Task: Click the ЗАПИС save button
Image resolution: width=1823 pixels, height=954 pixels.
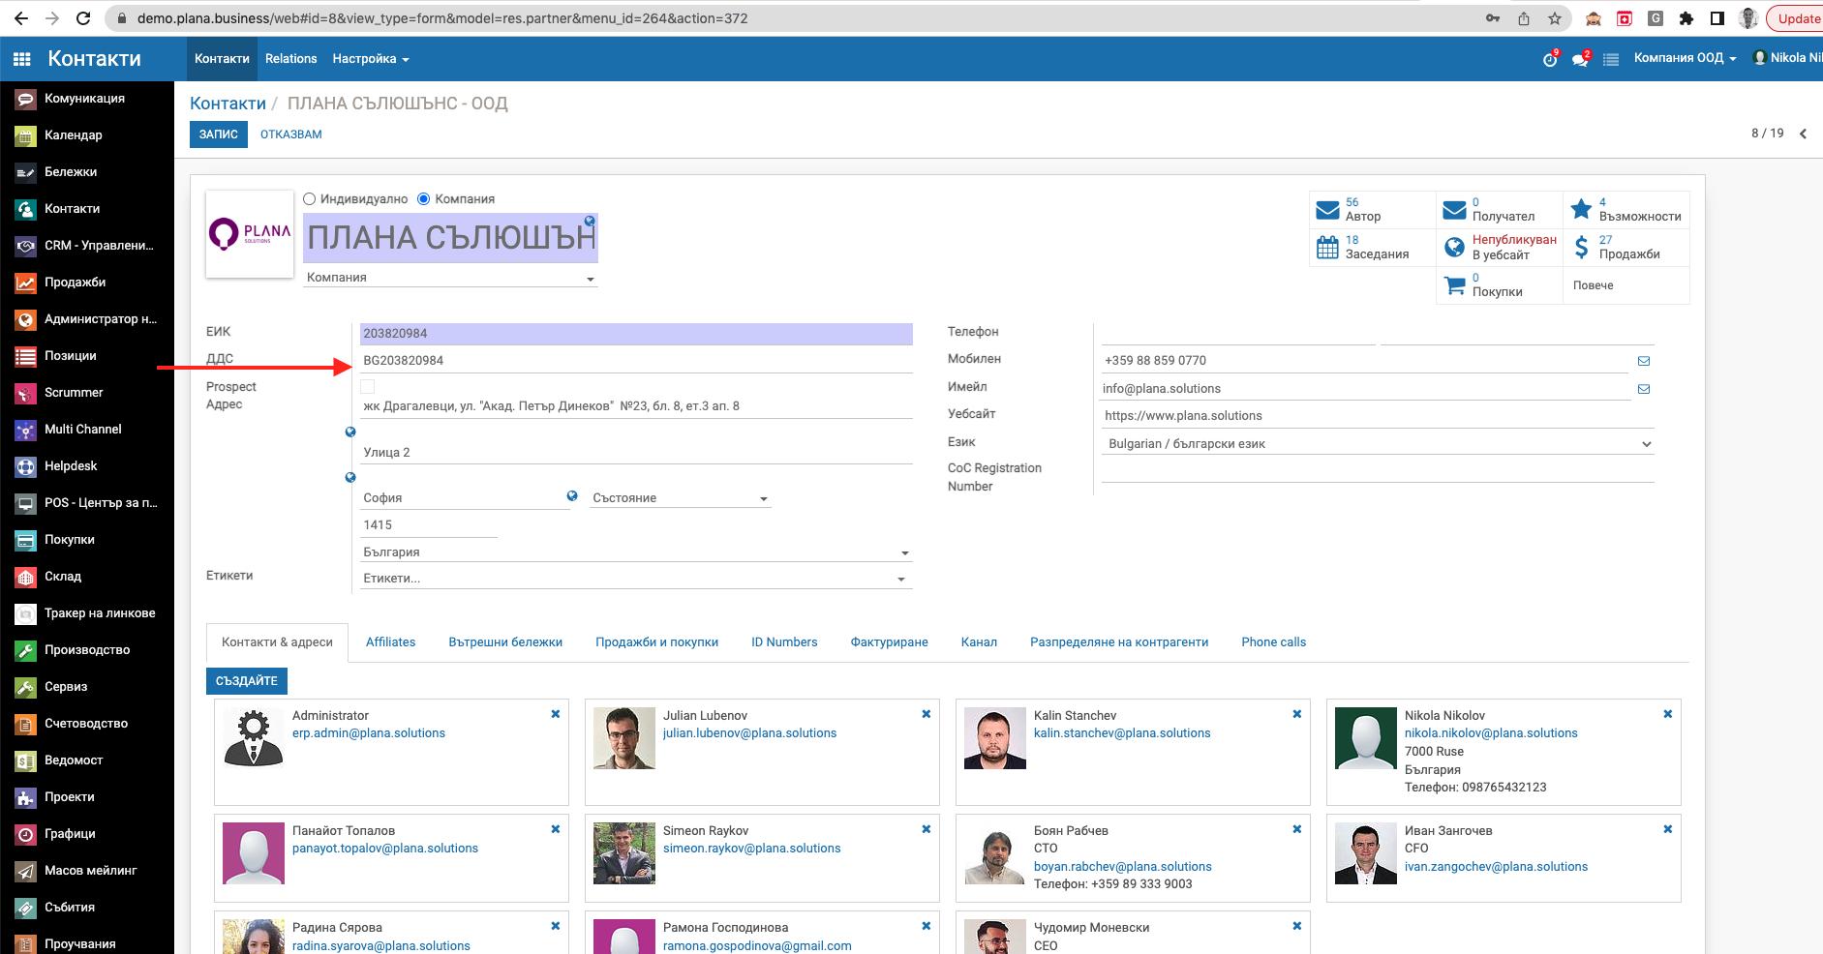Action: pyautogui.click(x=219, y=134)
